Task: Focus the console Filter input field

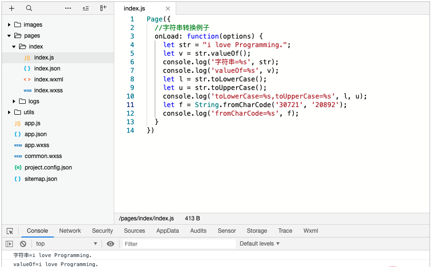Action: coord(179,244)
